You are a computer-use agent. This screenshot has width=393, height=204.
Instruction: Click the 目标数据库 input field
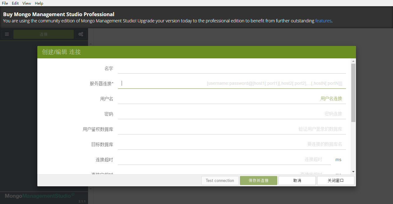[x=218, y=144]
